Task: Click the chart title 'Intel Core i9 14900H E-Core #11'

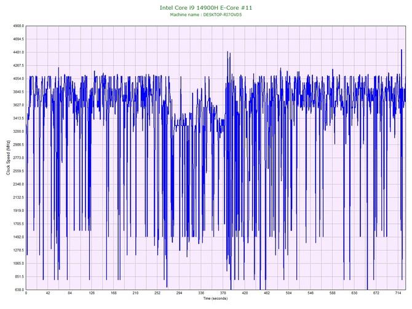Action: (x=206, y=8)
